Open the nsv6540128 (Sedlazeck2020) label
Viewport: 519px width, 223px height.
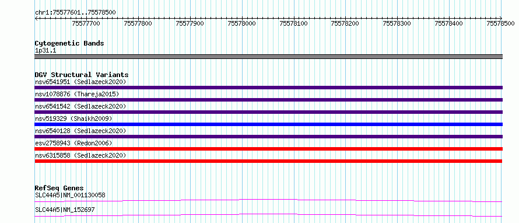coord(80,131)
